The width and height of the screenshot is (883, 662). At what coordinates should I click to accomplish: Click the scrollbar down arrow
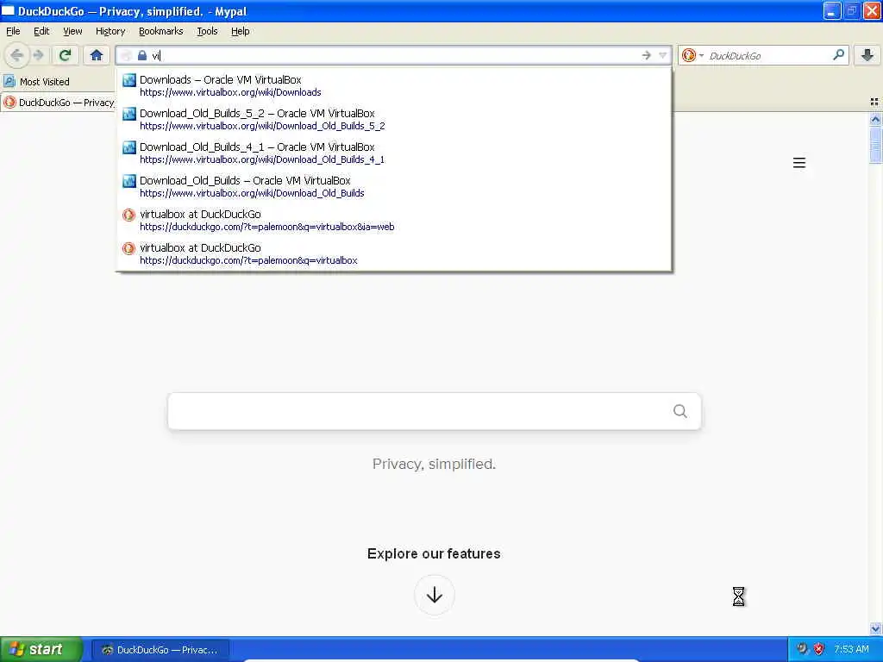[x=875, y=628]
